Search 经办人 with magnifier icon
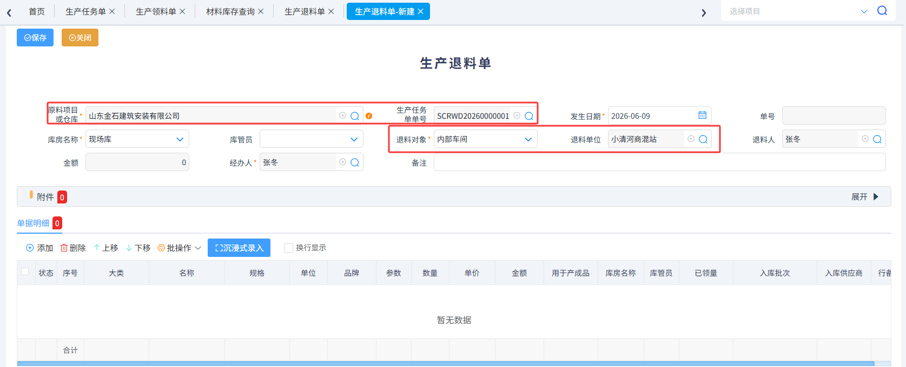Image resolution: width=906 pixels, height=367 pixels. (355, 162)
